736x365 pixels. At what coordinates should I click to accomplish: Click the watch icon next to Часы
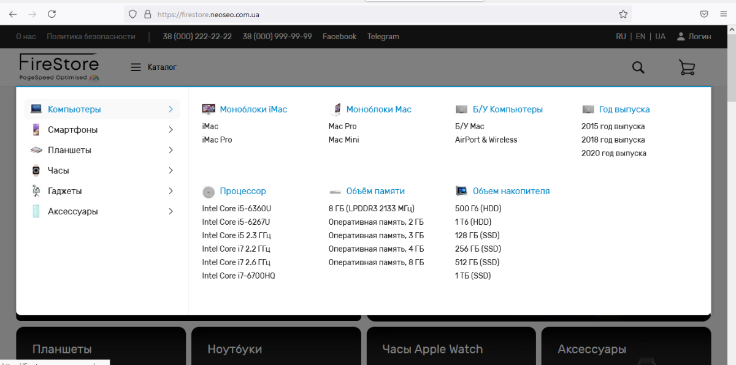point(36,170)
